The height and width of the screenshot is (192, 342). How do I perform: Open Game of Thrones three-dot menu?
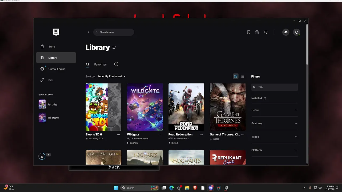(243, 135)
